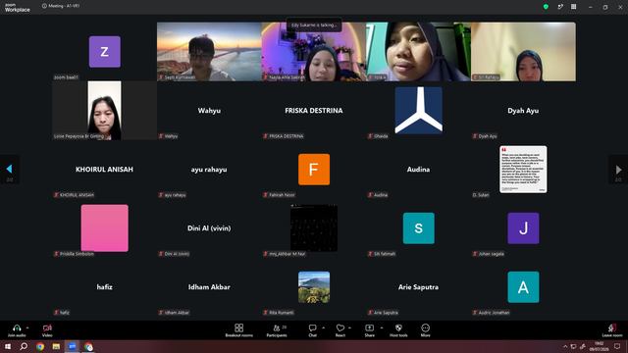The height and width of the screenshot is (353, 628).
Task: Click the green encryption shield icon
Action: point(546,7)
